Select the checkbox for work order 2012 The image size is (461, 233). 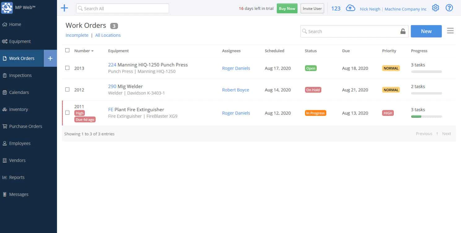click(67, 89)
